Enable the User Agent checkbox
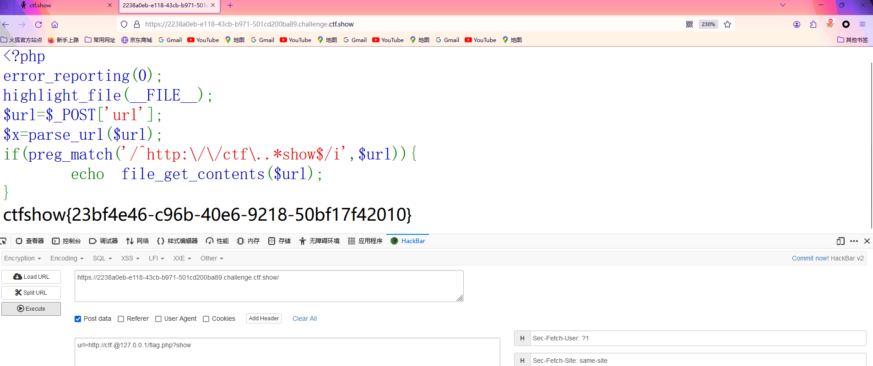Screen dimensions: 873x366 [158, 319]
